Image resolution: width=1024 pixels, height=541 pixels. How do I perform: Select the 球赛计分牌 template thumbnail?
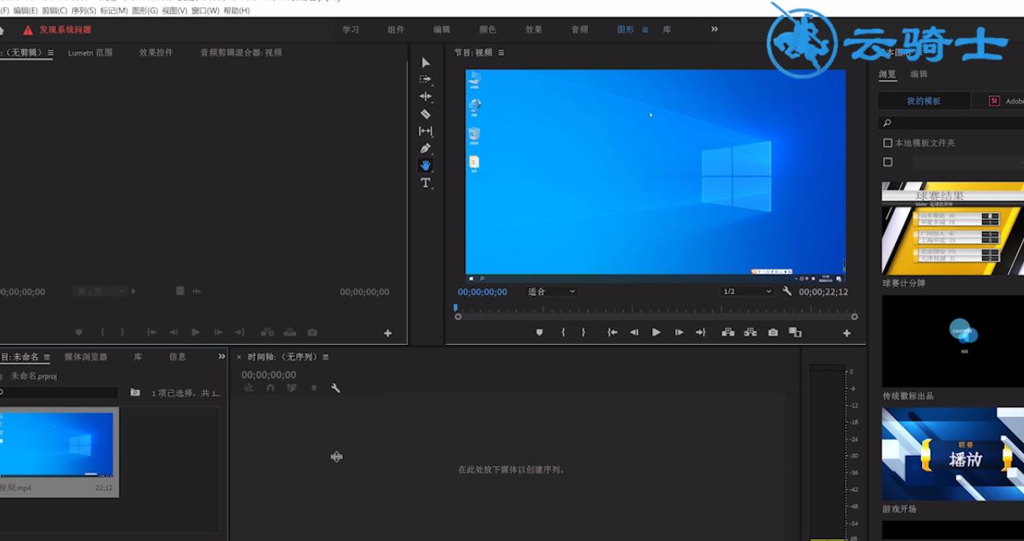pyautogui.click(x=953, y=229)
